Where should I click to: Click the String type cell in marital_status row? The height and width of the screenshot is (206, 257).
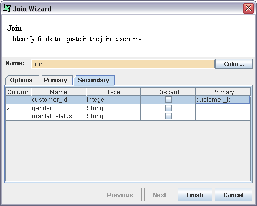[x=113, y=116]
